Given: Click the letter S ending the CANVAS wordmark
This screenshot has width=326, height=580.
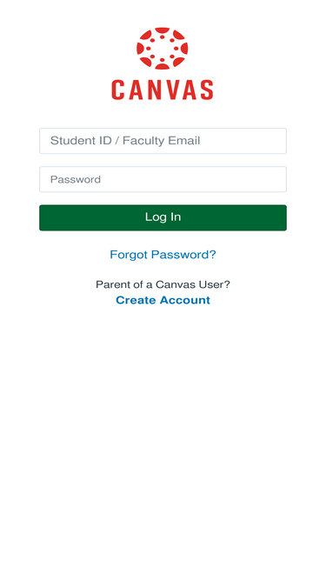Looking at the screenshot, I should 207,90.
